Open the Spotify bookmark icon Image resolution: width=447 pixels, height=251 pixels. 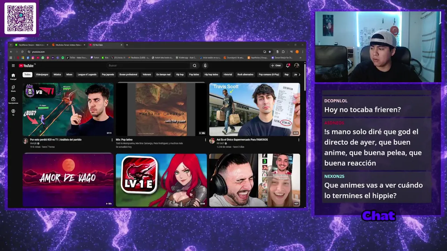(63, 58)
